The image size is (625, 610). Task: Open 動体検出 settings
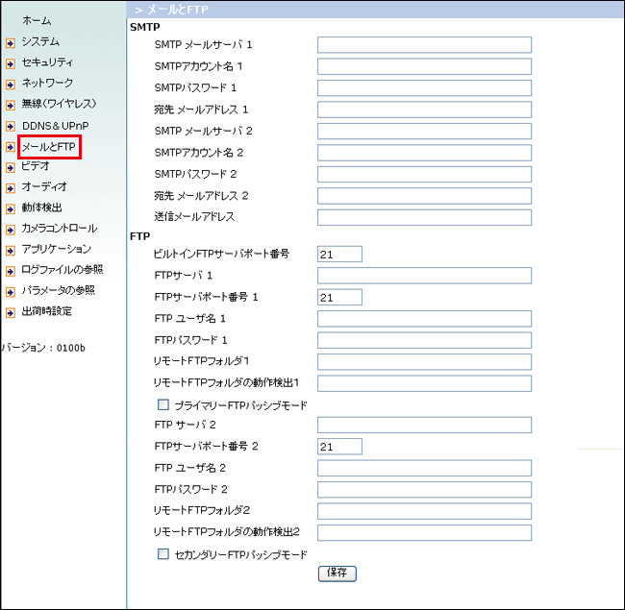click(x=42, y=207)
